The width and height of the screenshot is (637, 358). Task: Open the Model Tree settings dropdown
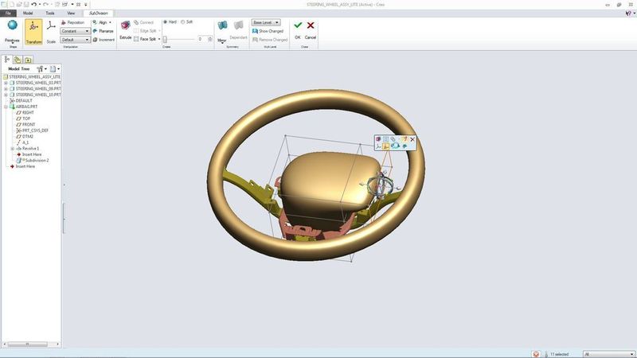(x=42, y=69)
